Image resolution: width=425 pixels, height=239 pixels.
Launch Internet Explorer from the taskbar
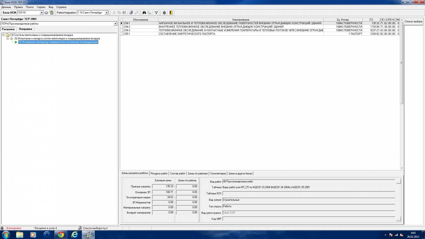(75, 235)
